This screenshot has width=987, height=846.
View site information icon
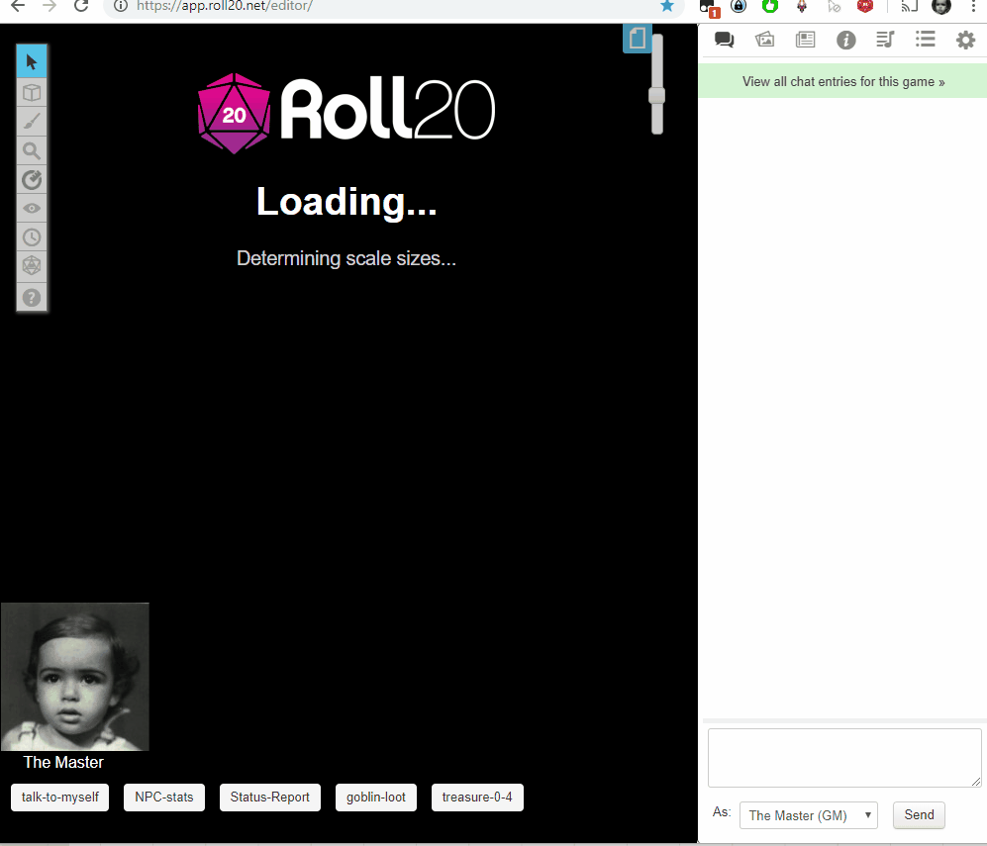pos(120,6)
